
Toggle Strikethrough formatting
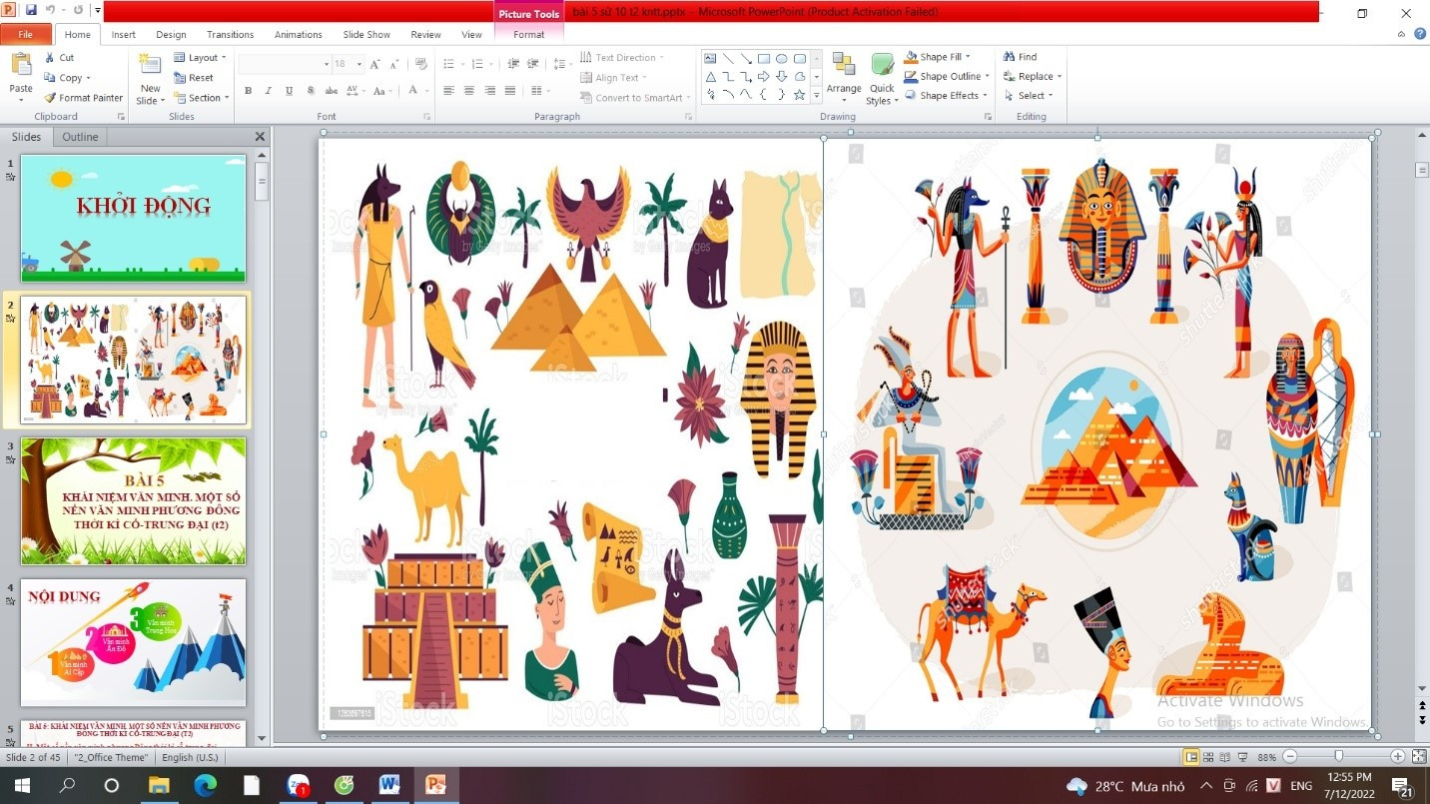point(332,91)
